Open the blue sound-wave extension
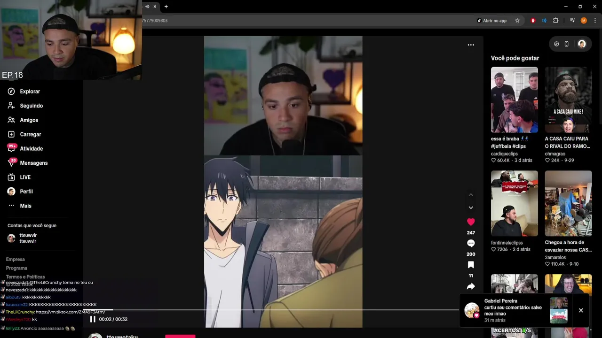Viewport: 602px width, 338px height. [544, 21]
